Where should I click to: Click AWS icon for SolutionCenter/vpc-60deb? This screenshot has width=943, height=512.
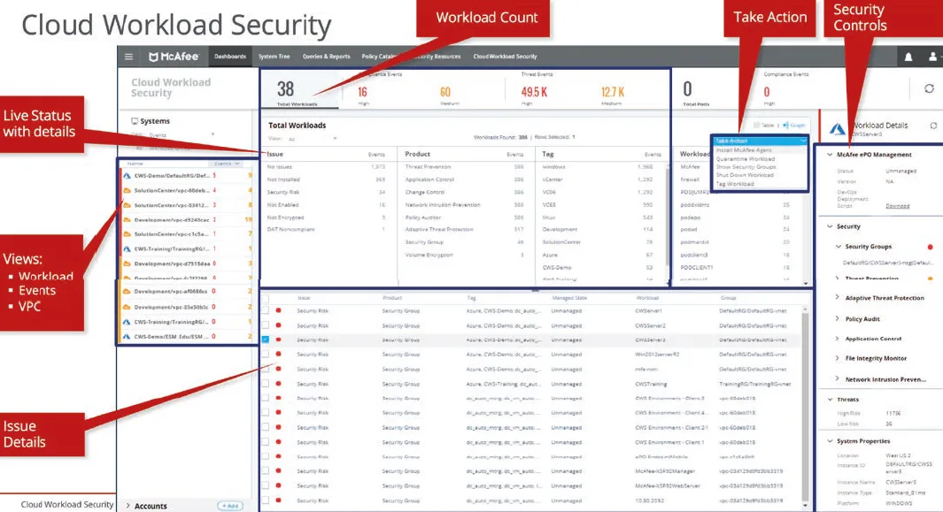(127, 190)
